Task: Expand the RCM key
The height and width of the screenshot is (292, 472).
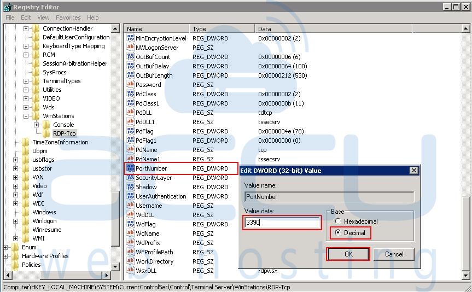Action: tap(26, 55)
